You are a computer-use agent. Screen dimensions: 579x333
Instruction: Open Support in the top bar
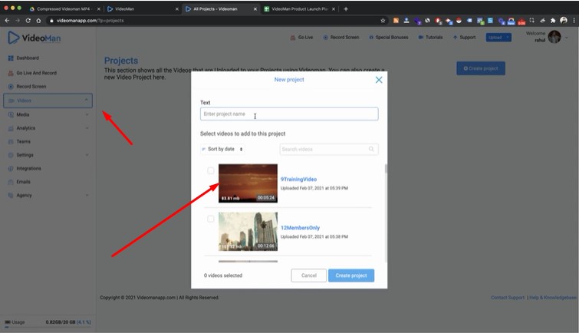click(x=464, y=38)
